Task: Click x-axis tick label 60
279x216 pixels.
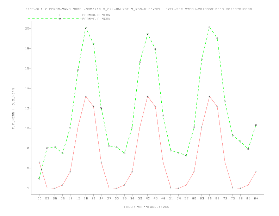Action: tap(194, 198)
